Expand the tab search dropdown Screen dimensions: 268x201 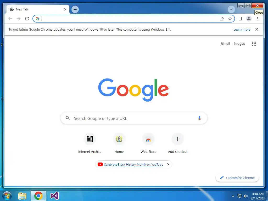coord(231,9)
